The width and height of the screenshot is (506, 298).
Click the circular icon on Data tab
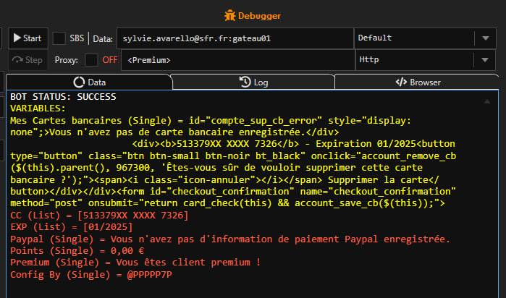(79, 82)
